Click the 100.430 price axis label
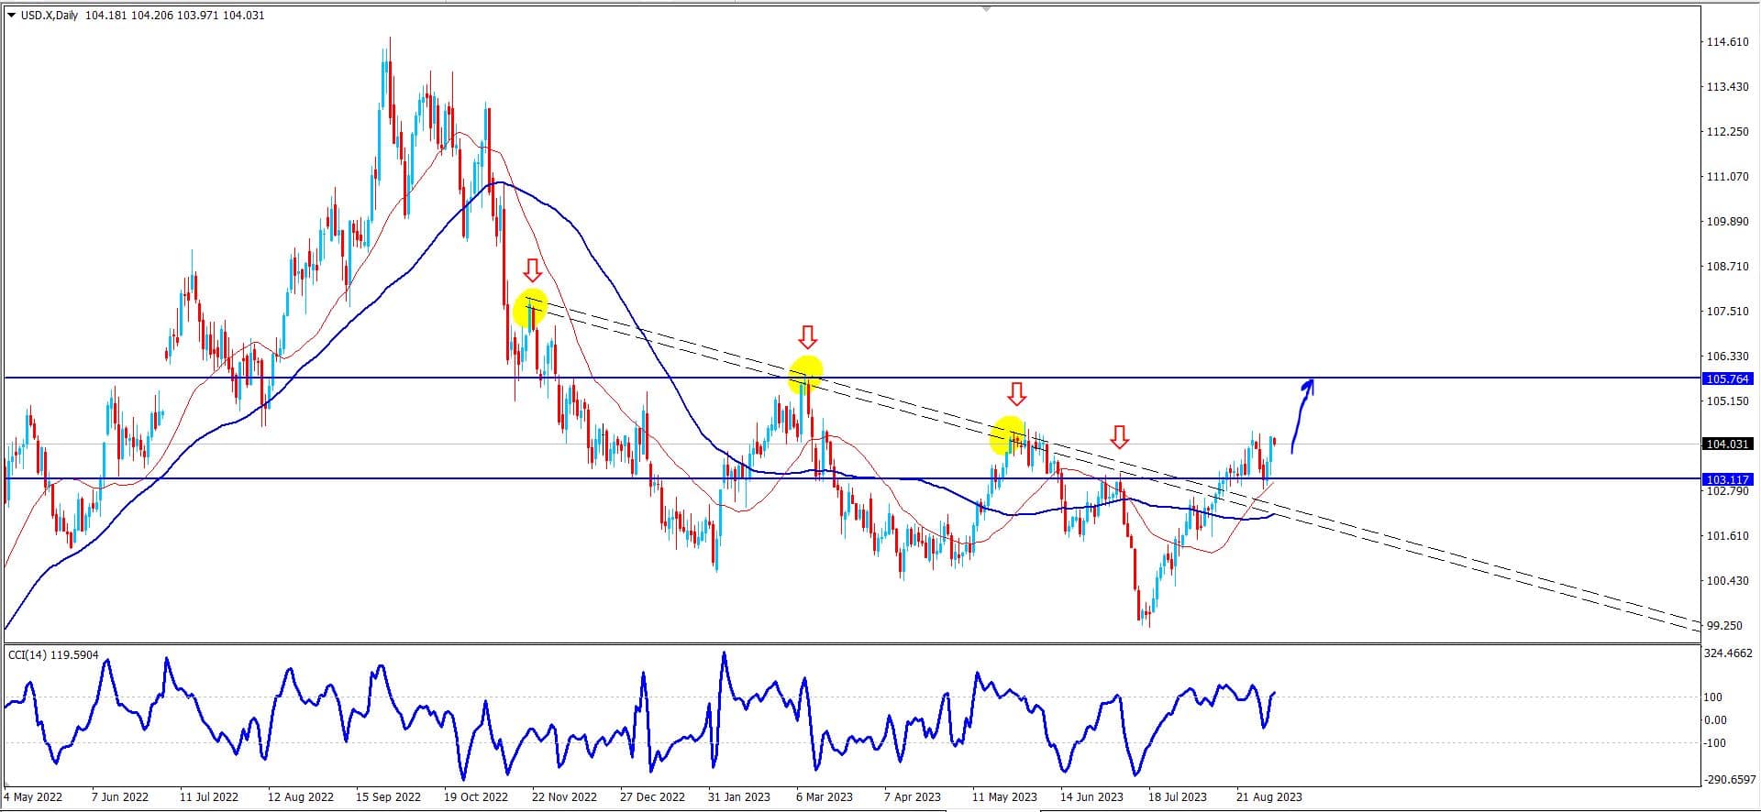The width and height of the screenshot is (1761, 812). click(1727, 581)
